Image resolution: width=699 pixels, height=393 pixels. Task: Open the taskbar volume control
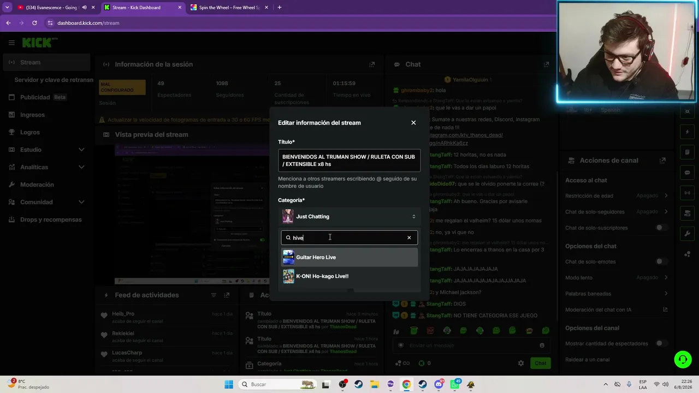[666, 384]
